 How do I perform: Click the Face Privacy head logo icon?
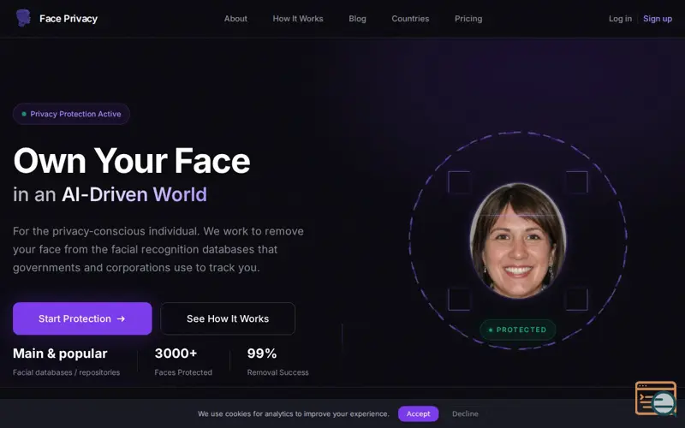23,18
